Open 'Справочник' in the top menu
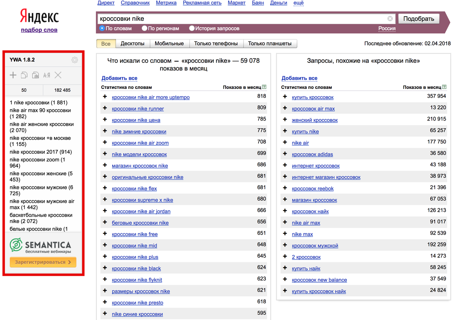 (x=135, y=3)
